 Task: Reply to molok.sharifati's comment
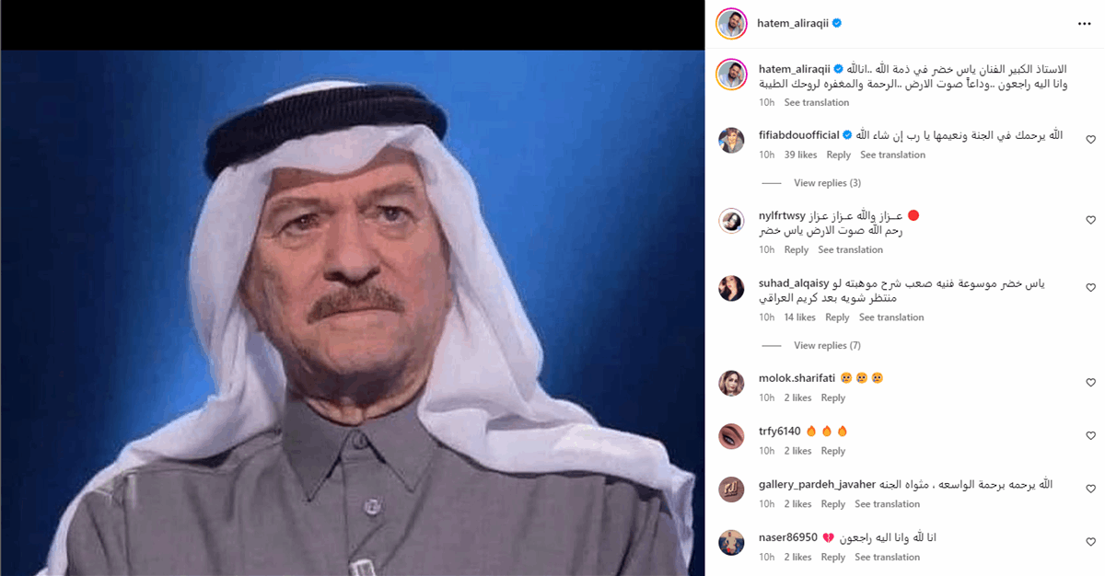coord(833,397)
